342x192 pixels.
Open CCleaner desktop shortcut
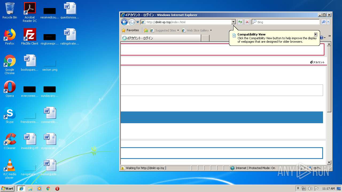[10, 141]
